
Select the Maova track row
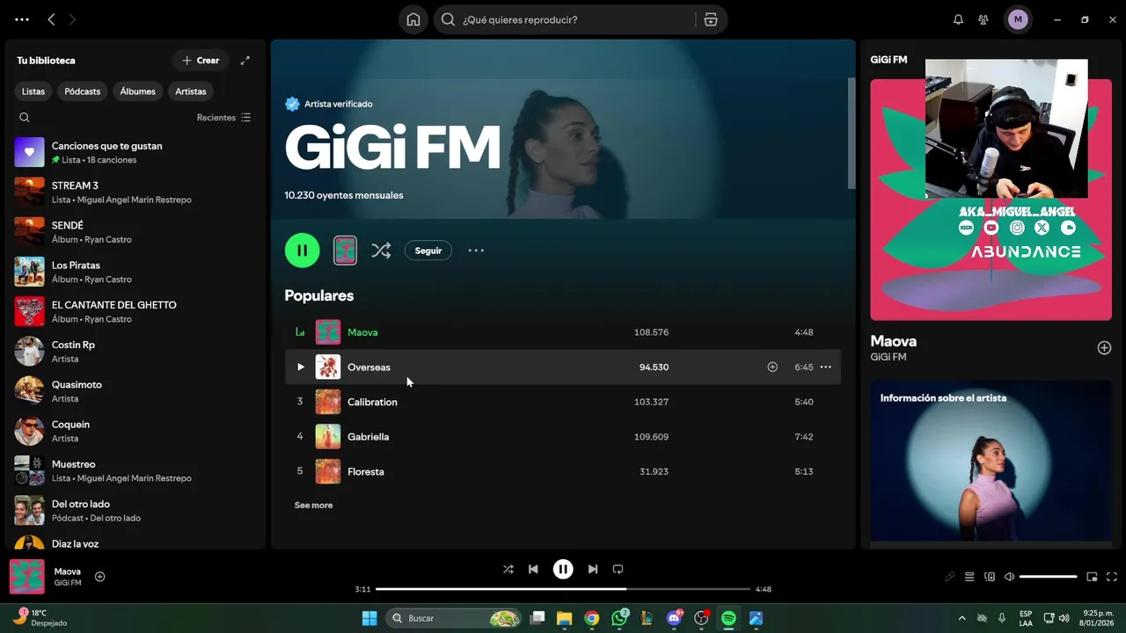point(563,332)
